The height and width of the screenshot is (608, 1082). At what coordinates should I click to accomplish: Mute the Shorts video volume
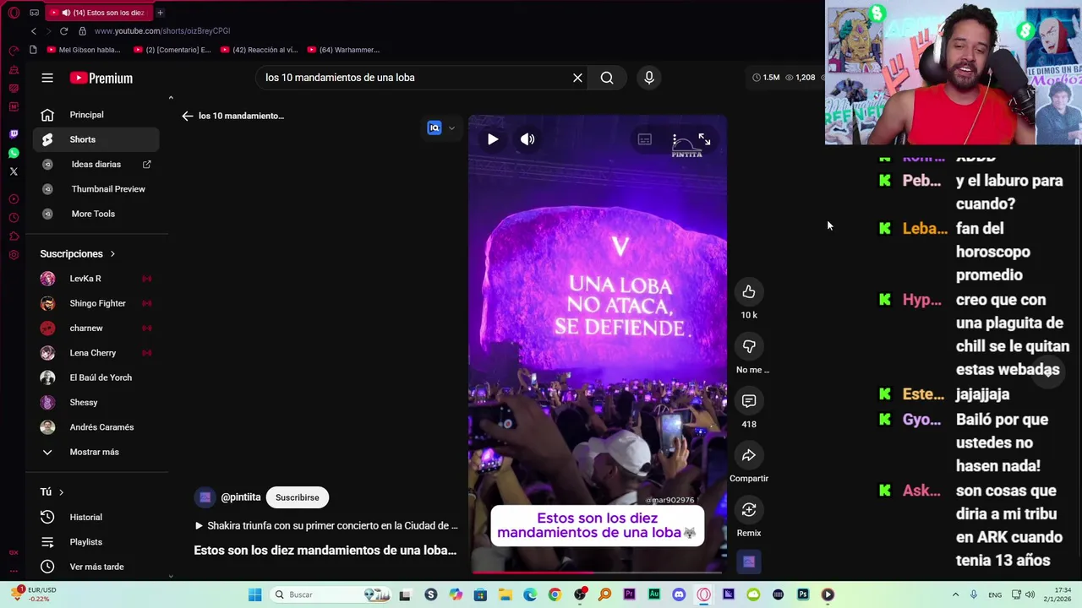click(527, 139)
